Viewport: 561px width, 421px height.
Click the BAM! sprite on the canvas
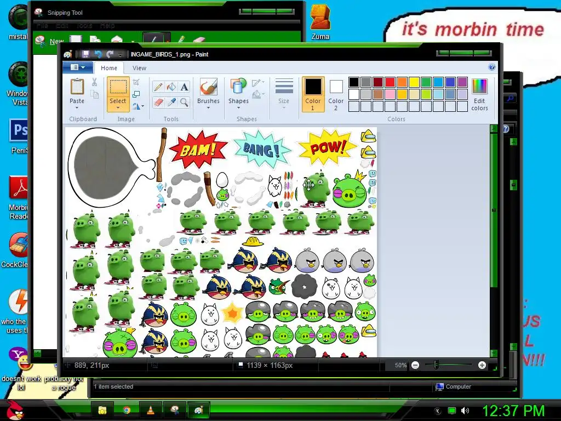pyautogui.click(x=198, y=149)
